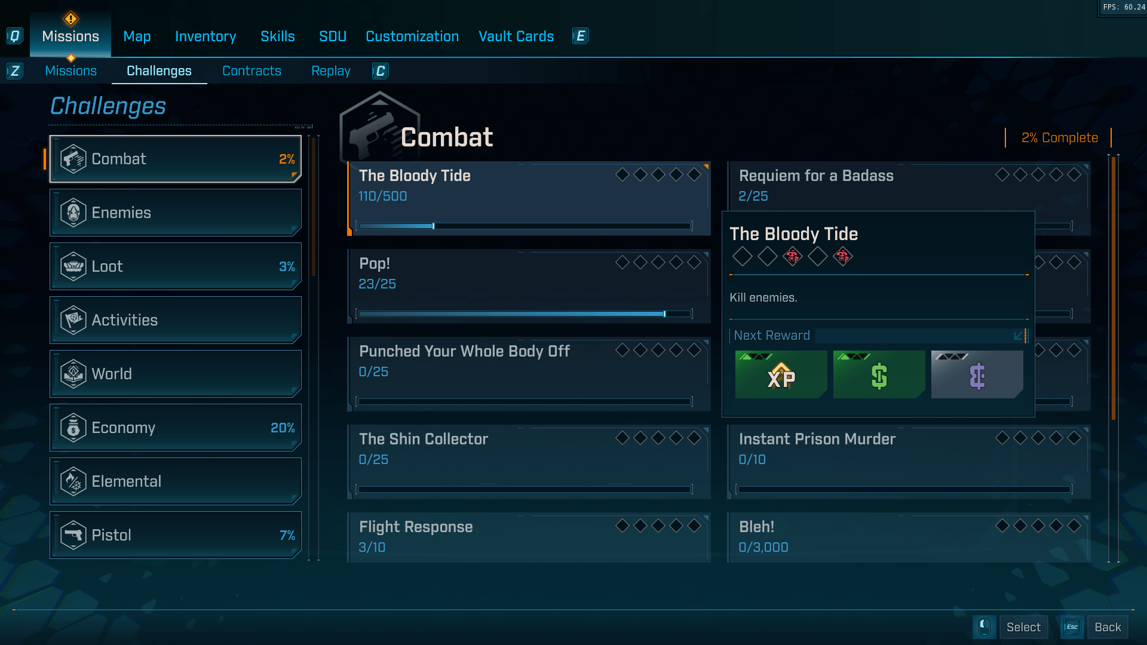Select the Combat challenge category

point(176,159)
